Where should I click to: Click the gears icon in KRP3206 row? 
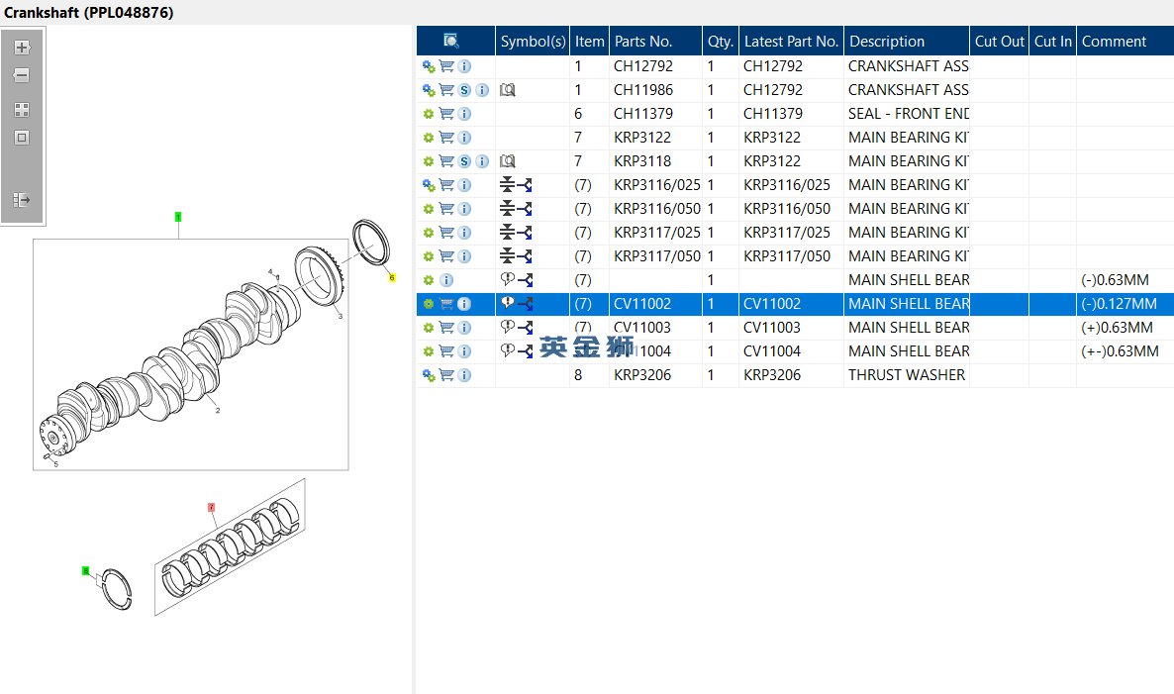click(x=429, y=375)
